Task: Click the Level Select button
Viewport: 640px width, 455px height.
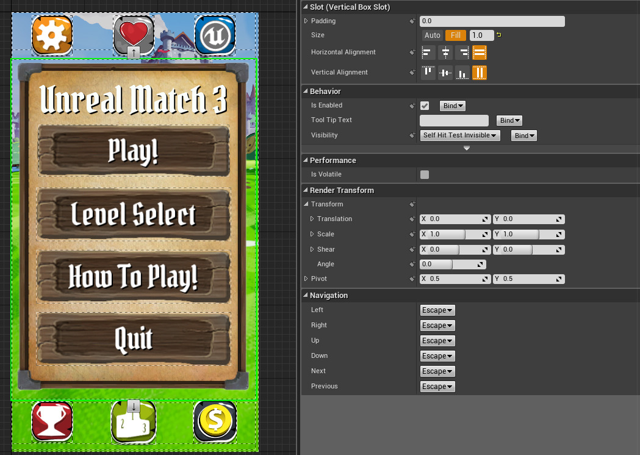Action: (134, 214)
